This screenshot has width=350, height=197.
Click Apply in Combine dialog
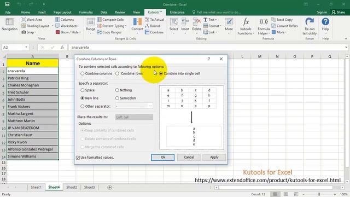click(x=214, y=157)
